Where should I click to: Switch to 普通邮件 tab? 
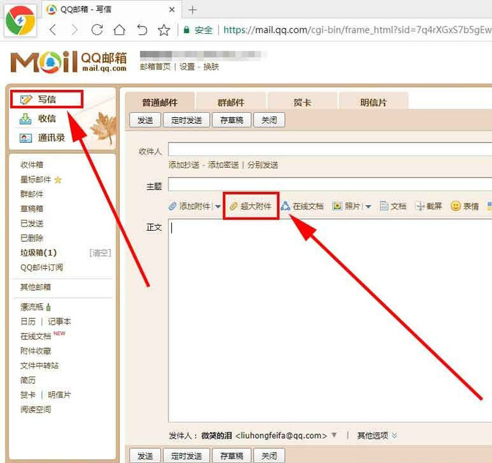coord(160,102)
